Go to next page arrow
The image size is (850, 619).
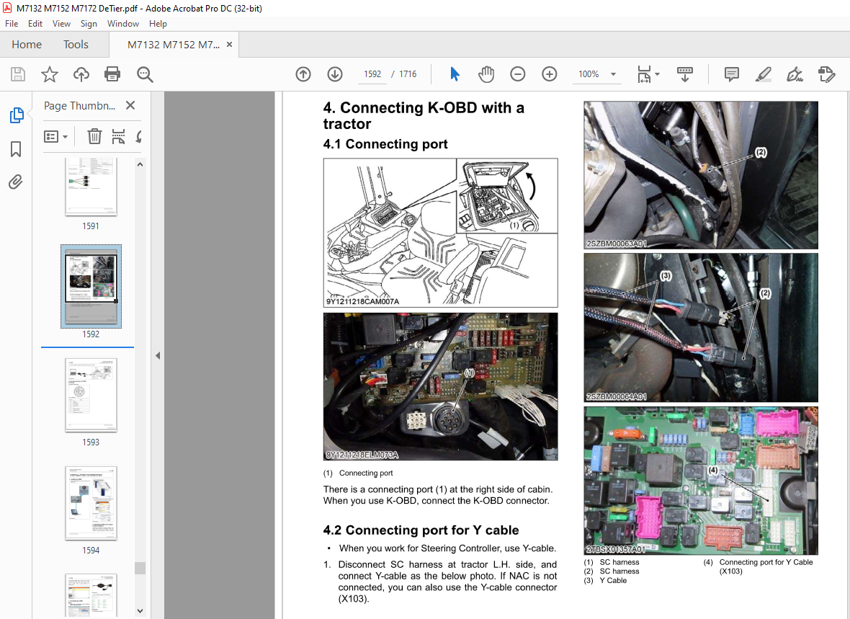[x=335, y=74]
